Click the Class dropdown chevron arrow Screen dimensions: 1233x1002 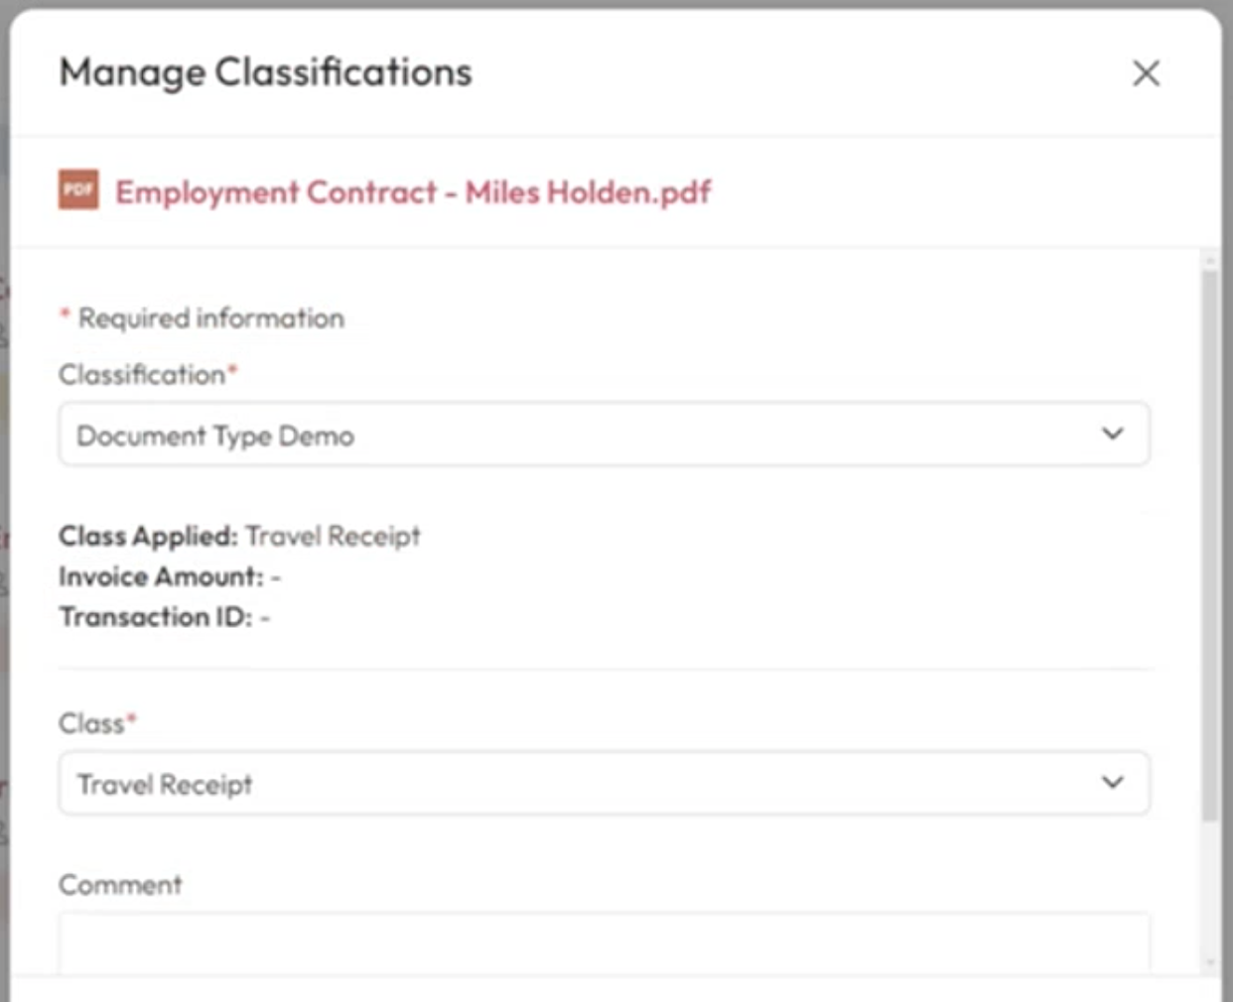click(x=1113, y=783)
